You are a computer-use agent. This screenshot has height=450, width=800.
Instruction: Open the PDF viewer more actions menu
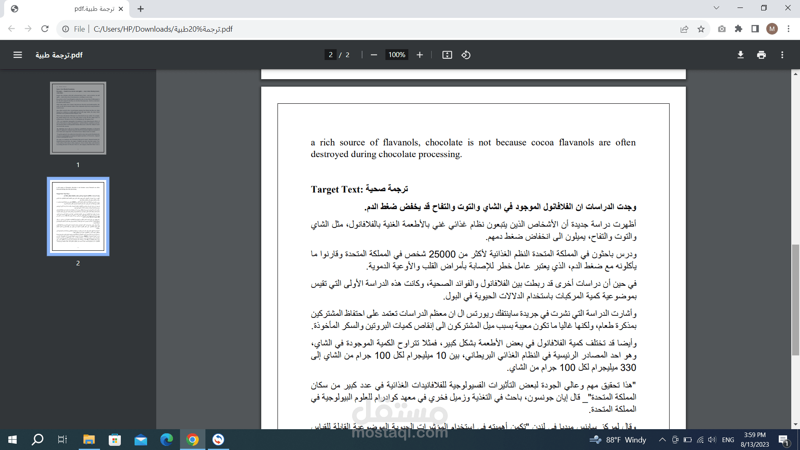782,55
